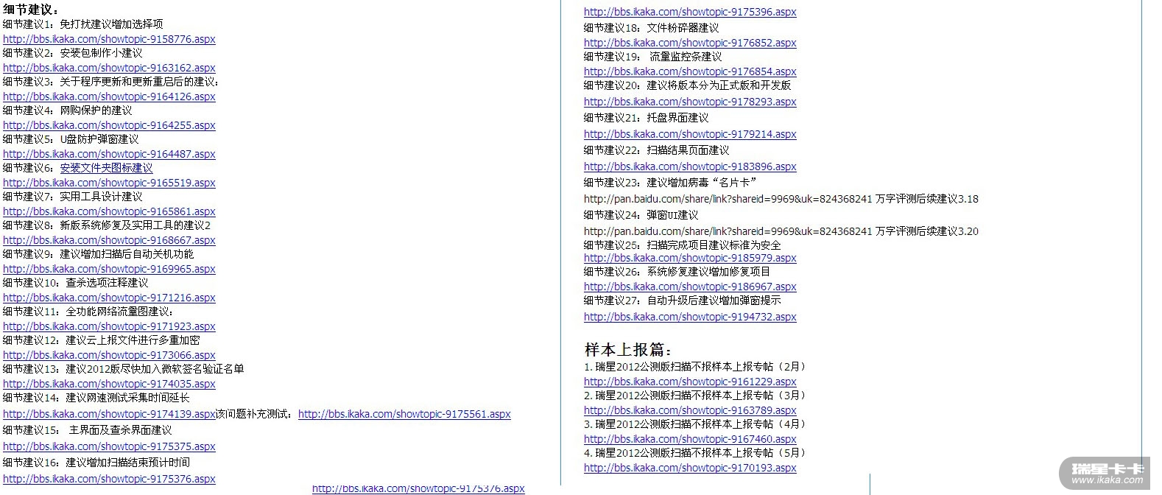Click text 细节建议22：扫描结果页面建议
1162x495 pixels.
(x=657, y=150)
